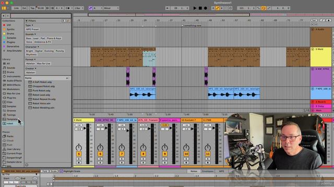Toggle track 10 activator button in mixer
Image resolution: width=334 pixels, height=187 pixels.
[186, 154]
